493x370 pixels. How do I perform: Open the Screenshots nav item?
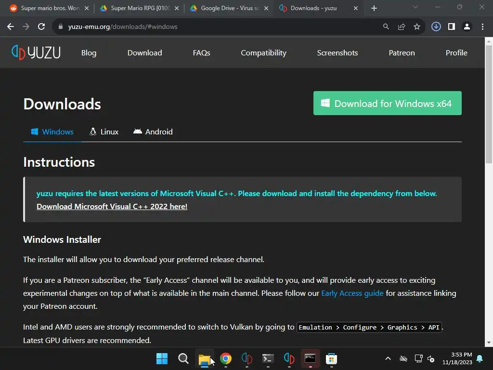(x=337, y=53)
